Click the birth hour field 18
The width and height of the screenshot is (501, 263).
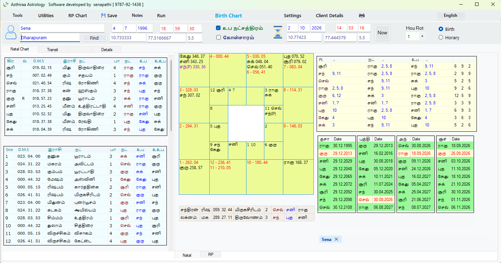point(166,28)
